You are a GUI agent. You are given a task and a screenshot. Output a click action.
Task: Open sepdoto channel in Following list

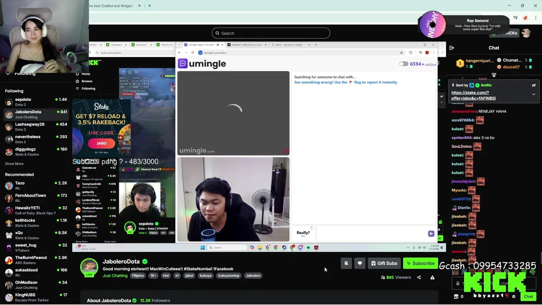36,102
